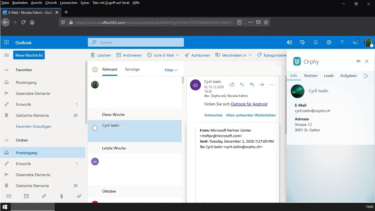
Task: Click the Excel add-in icon in header
Action: click(x=289, y=42)
